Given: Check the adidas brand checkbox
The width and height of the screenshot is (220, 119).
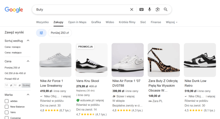Looking at the screenshot, I should pos(7,101).
